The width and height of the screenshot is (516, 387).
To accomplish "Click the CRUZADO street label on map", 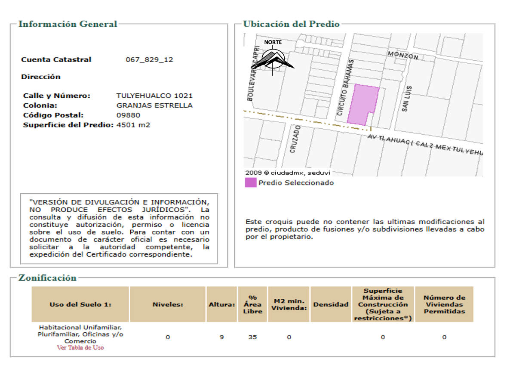I will point(295,139).
